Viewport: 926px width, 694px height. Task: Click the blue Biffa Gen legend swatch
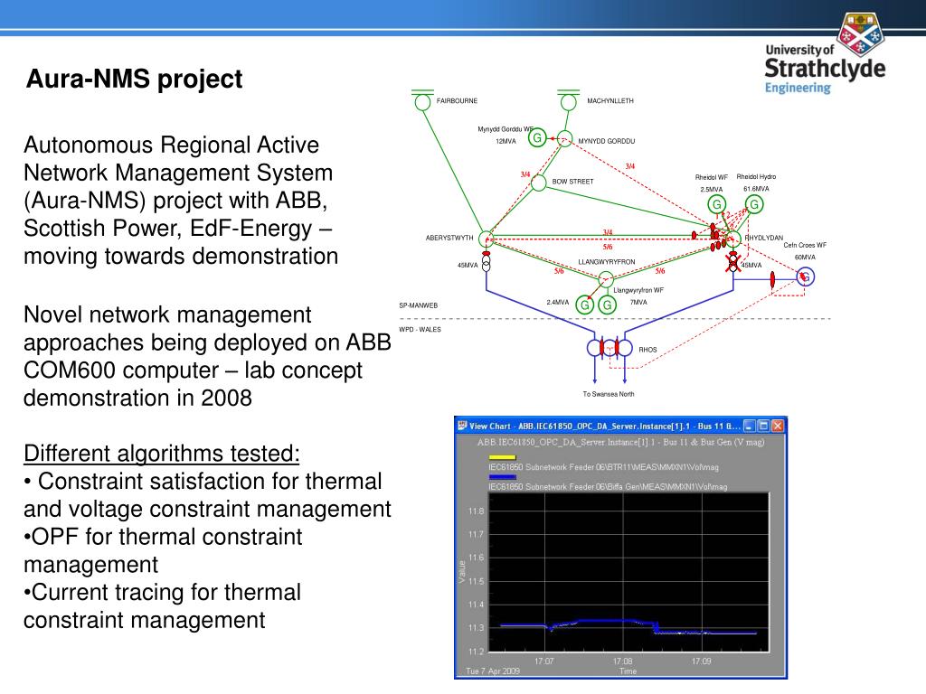point(501,476)
